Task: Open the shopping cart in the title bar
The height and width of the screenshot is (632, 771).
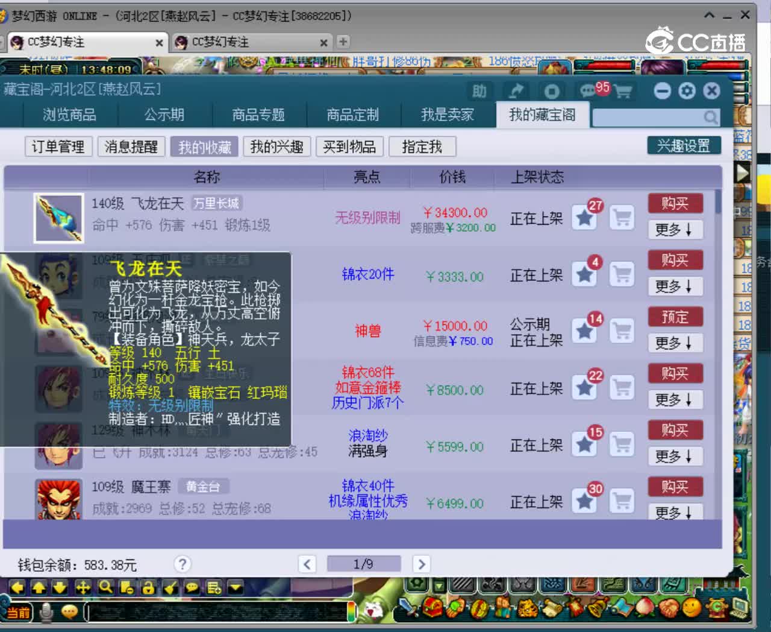Action: point(623,91)
